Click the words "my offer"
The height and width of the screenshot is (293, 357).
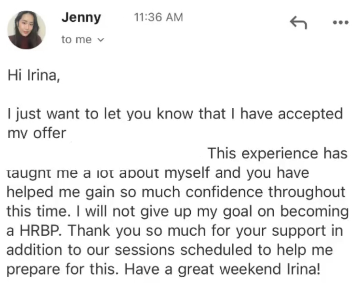[x=37, y=133]
